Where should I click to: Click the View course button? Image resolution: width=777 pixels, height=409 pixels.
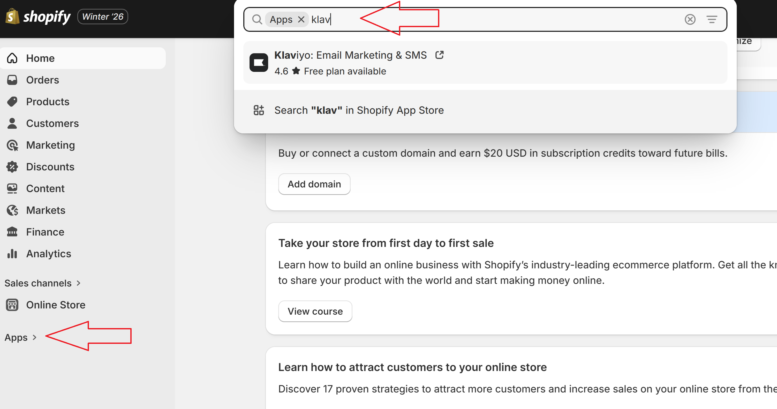(x=315, y=311)
